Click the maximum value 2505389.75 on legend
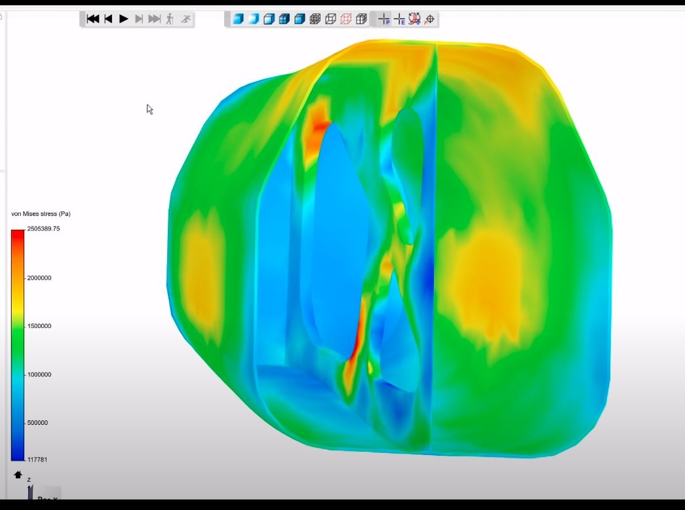The height and width of the screenshot is (510, 685). point(43,228)
